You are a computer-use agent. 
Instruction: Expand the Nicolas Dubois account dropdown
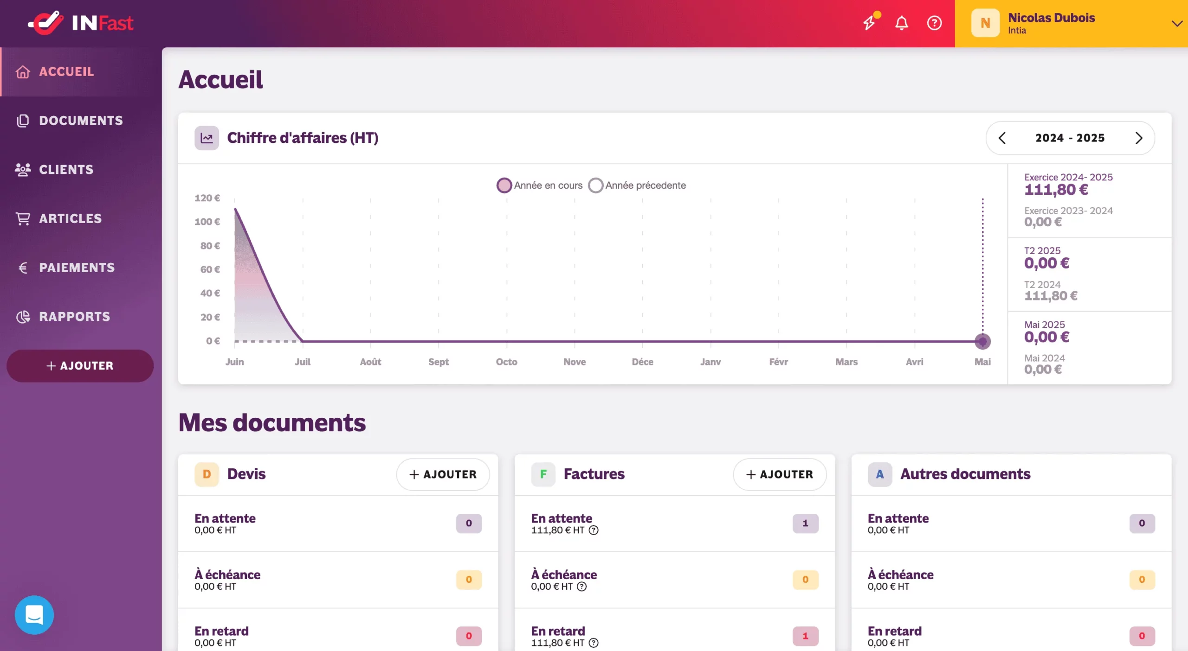point(1176,23)
